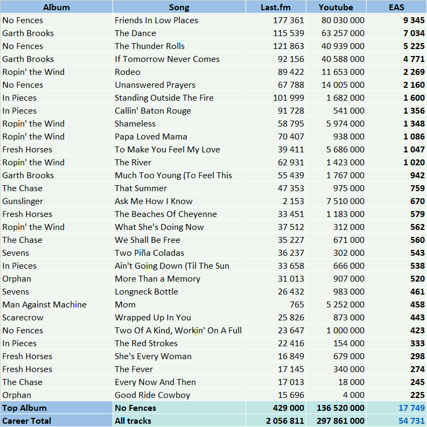Click Longneck Bottle song cell
Screen dimensions: 427x427
click(x=179, y=292)
